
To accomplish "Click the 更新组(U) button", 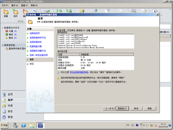I will pos(122,109).
